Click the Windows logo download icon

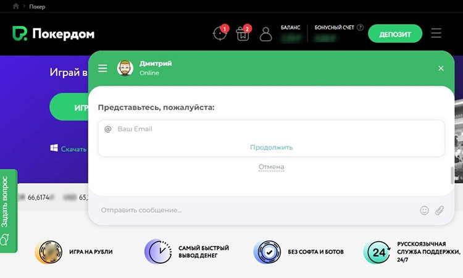(54, 148)
